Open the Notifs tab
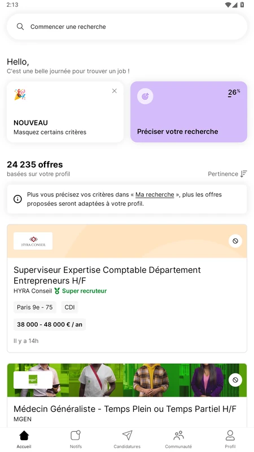Image resolution: width=254 pixels, height=452 pixels. [76, 440]
